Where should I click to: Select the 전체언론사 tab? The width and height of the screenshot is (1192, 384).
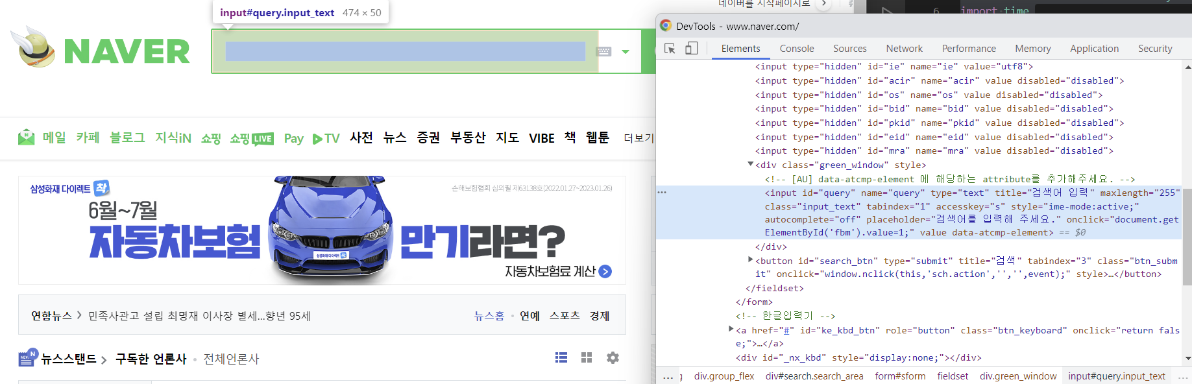pos(231,359)
